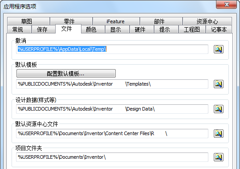
Task: Close the 应用程序选项 dialog
Action: tap(227, 4)
